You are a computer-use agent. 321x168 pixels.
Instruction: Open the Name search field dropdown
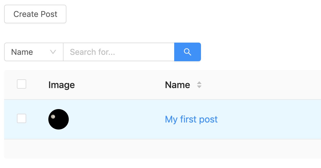click(x=34, y=52)
